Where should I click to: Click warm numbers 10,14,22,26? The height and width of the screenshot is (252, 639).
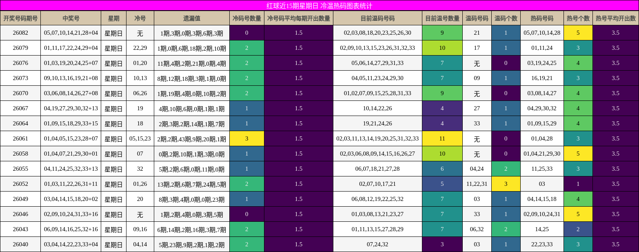[x=377, y=108]
